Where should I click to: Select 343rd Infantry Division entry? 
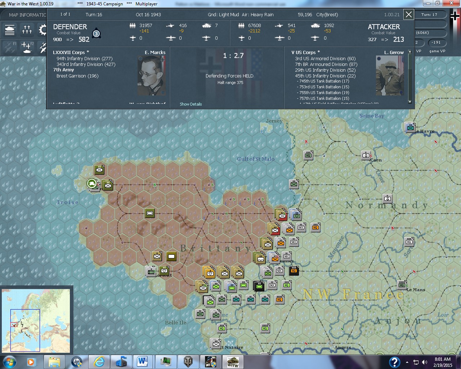pyautogui.click(x=86, y=65)
